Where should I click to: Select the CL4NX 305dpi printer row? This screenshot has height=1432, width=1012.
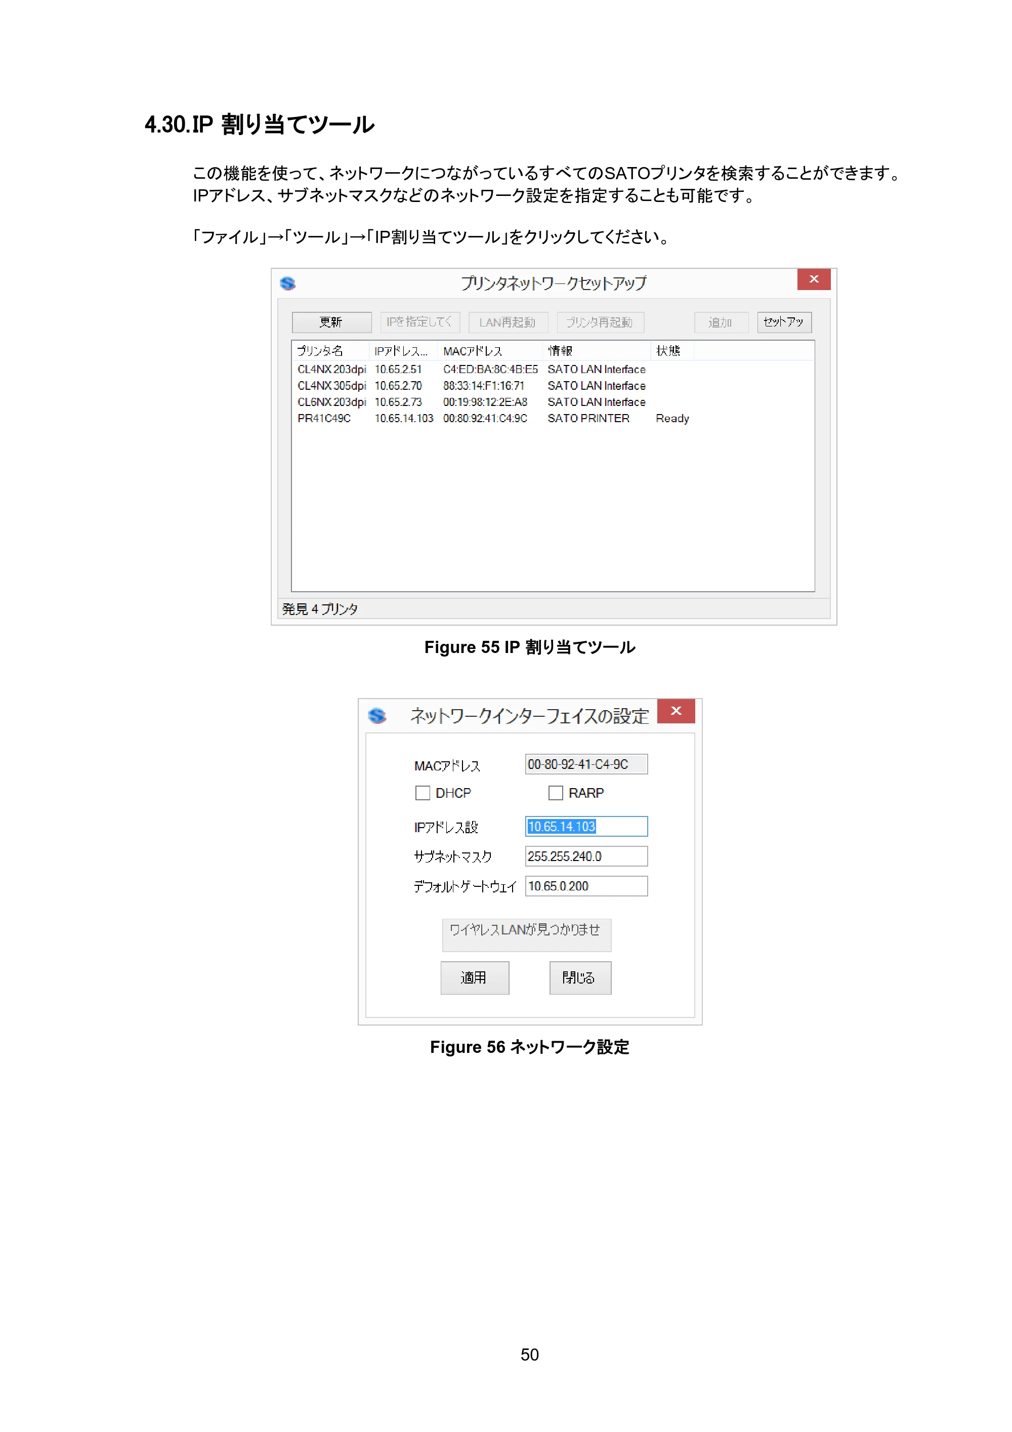(553, 386)
